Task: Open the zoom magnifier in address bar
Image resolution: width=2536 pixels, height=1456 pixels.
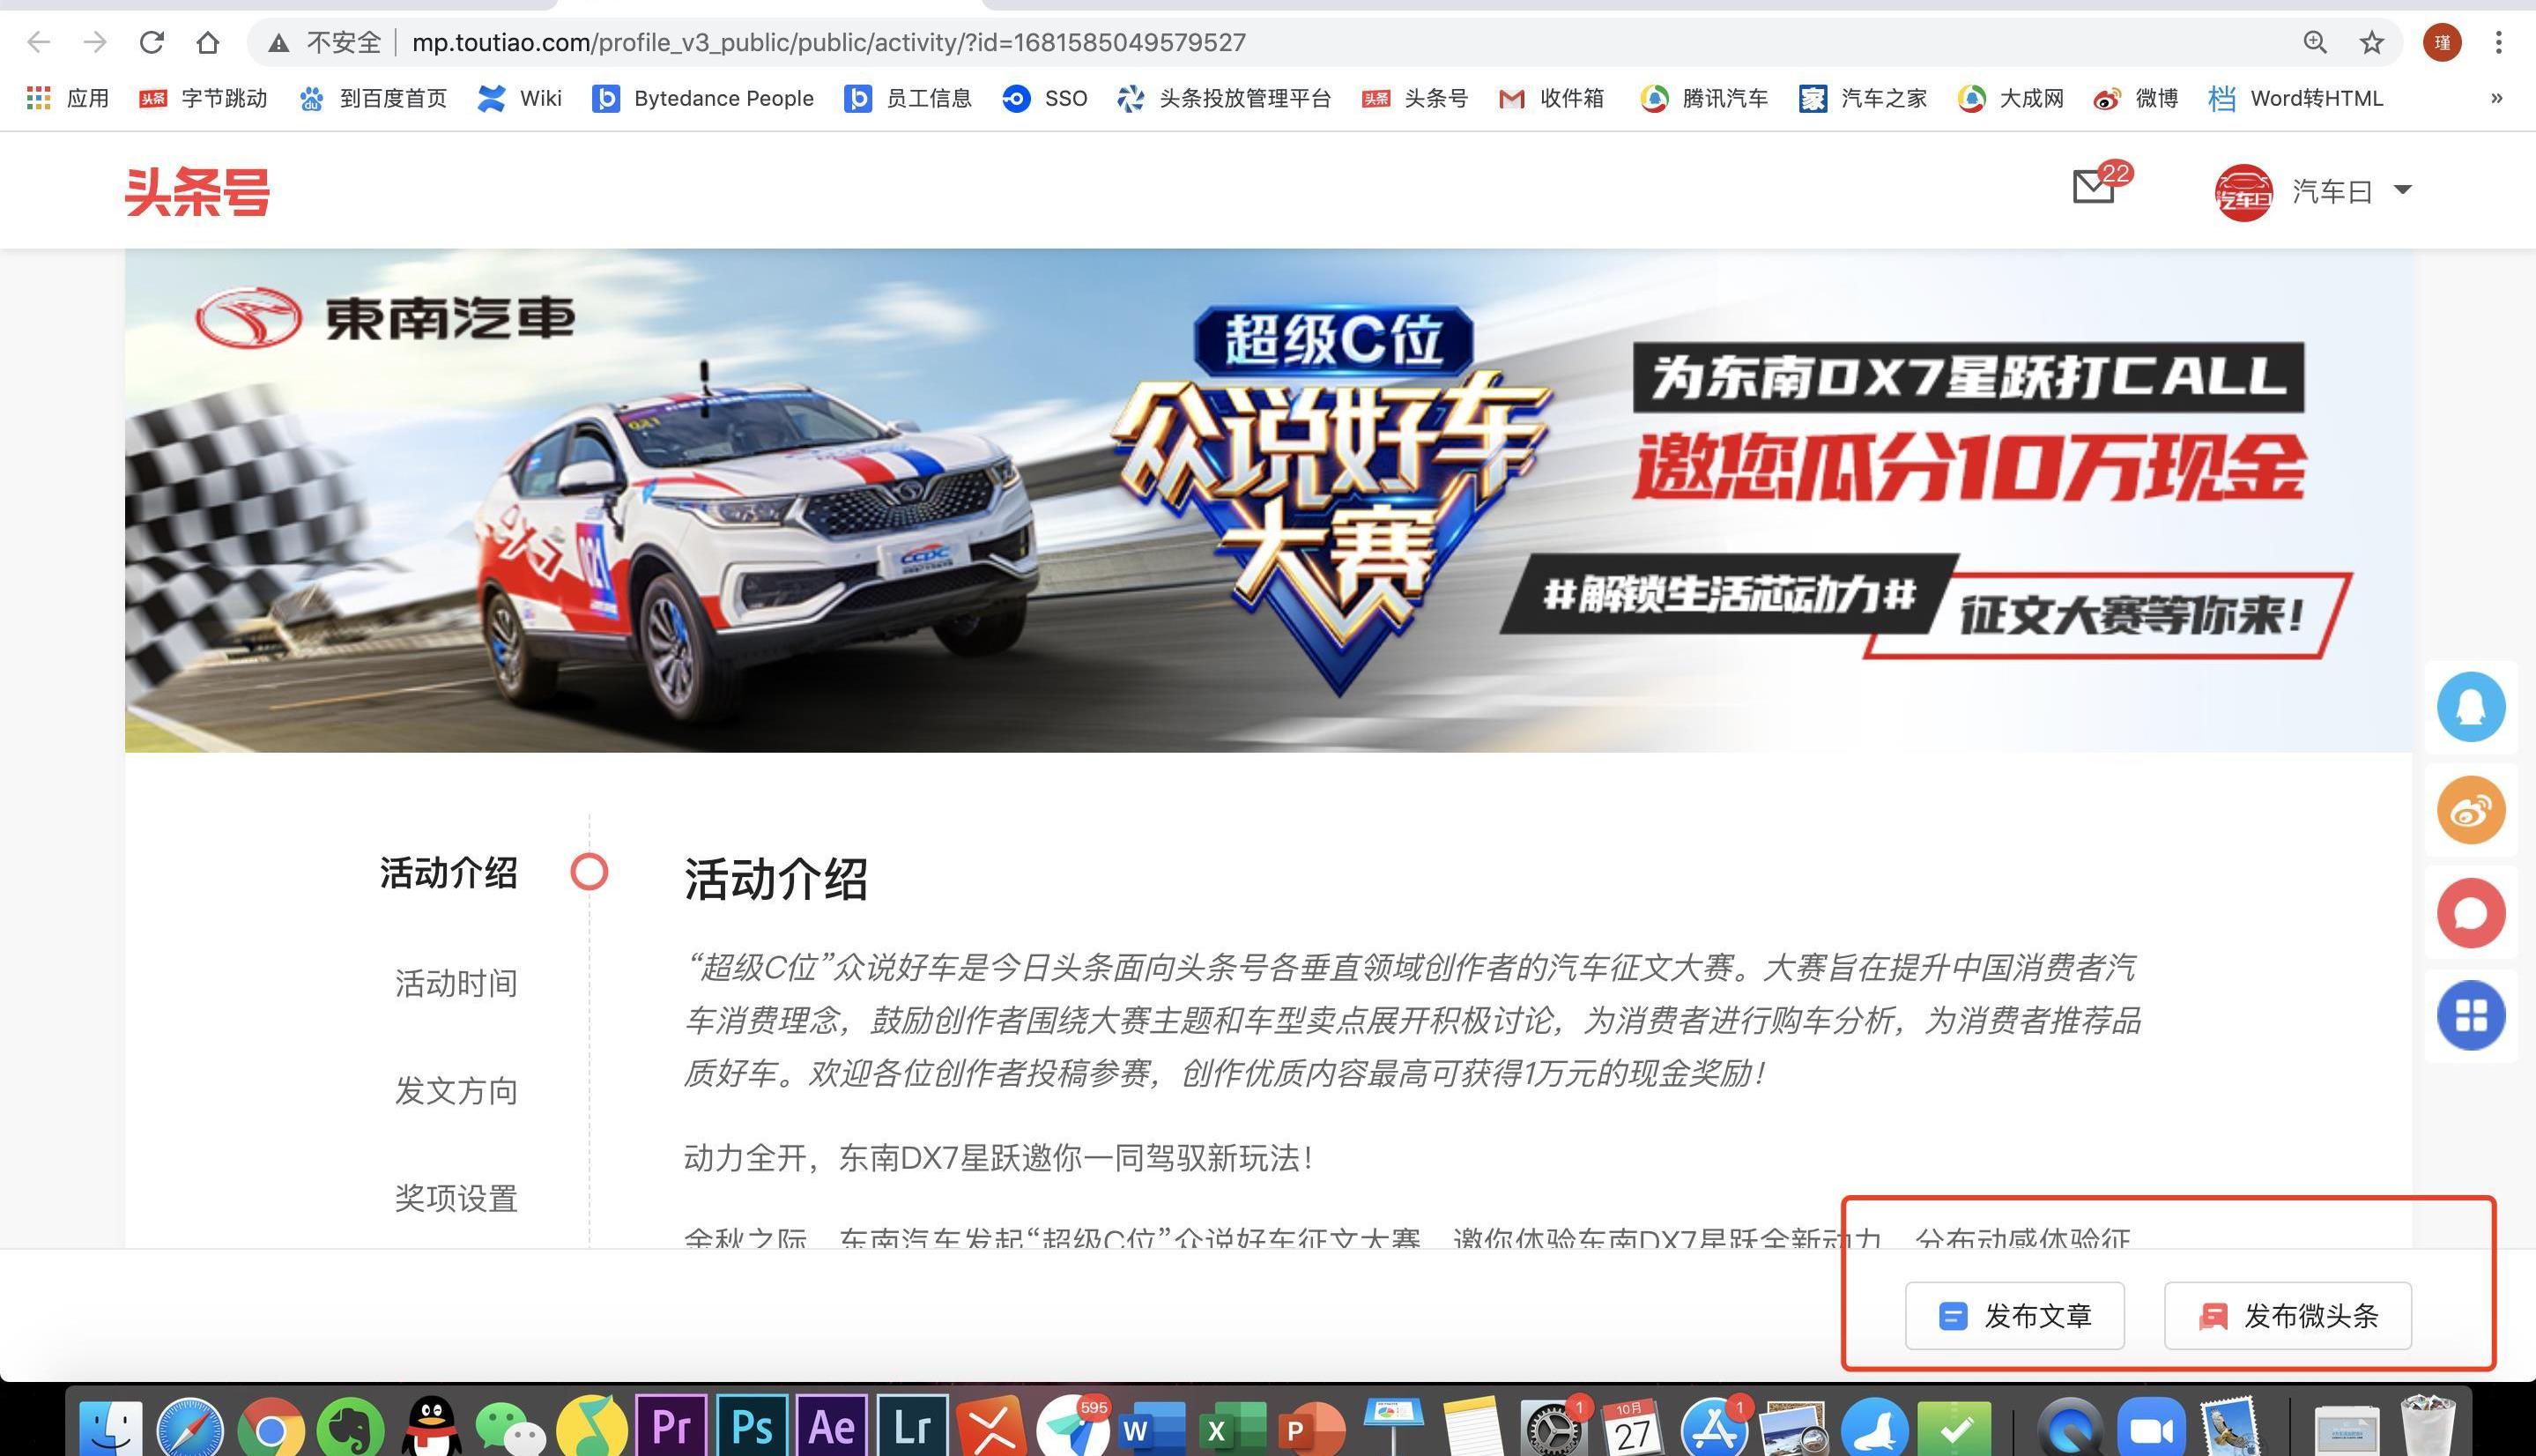Action: 2315,42
